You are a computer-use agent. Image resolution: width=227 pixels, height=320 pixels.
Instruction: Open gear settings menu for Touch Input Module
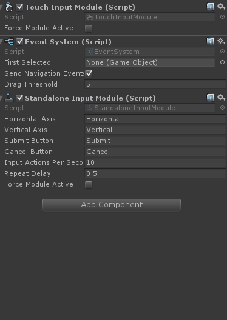[x=221, y=7]
